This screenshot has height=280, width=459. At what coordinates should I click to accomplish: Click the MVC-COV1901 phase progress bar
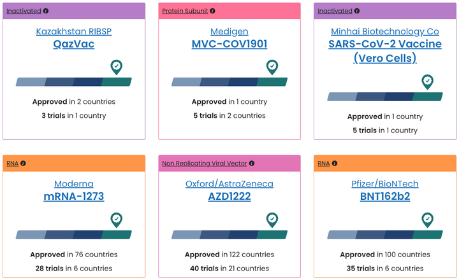click(x=229, y=82)
